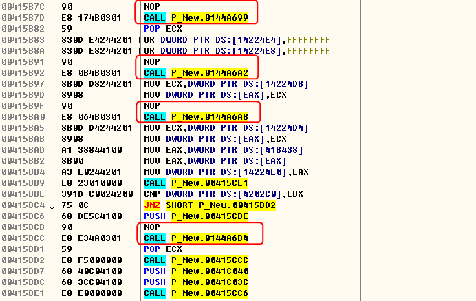The height and width of the screenshot is (301, 476).
Task: Click hex bytes E8 E34A0301
Action: [91, 238]
